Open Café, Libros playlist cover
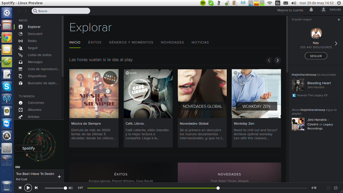The height and width of the screenshot is (193, 343). point(148,94)
